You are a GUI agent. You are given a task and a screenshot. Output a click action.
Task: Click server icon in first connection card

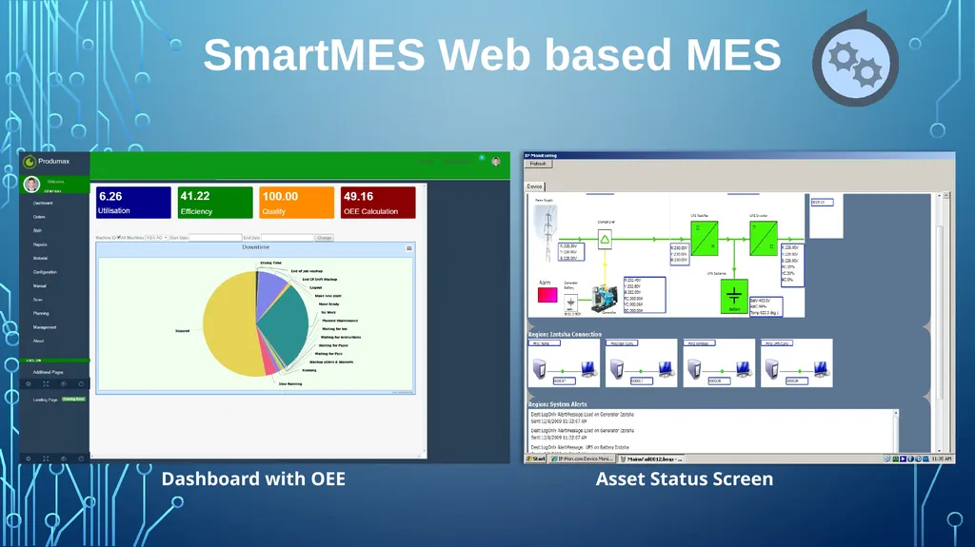click(539, 369)
